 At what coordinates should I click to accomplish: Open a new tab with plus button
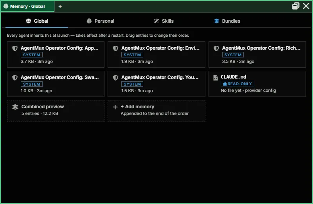coord(60,7)
